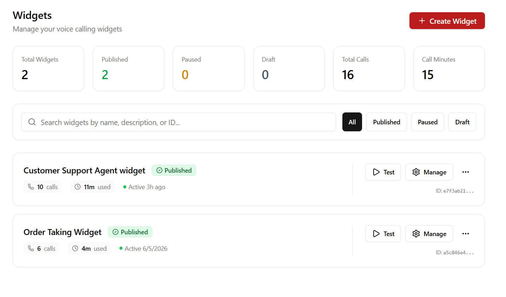This screenshot has width=506, height=297.
Task: Click the Manage your voice calling widgets subtitle
Action: [x=67, y=29]
